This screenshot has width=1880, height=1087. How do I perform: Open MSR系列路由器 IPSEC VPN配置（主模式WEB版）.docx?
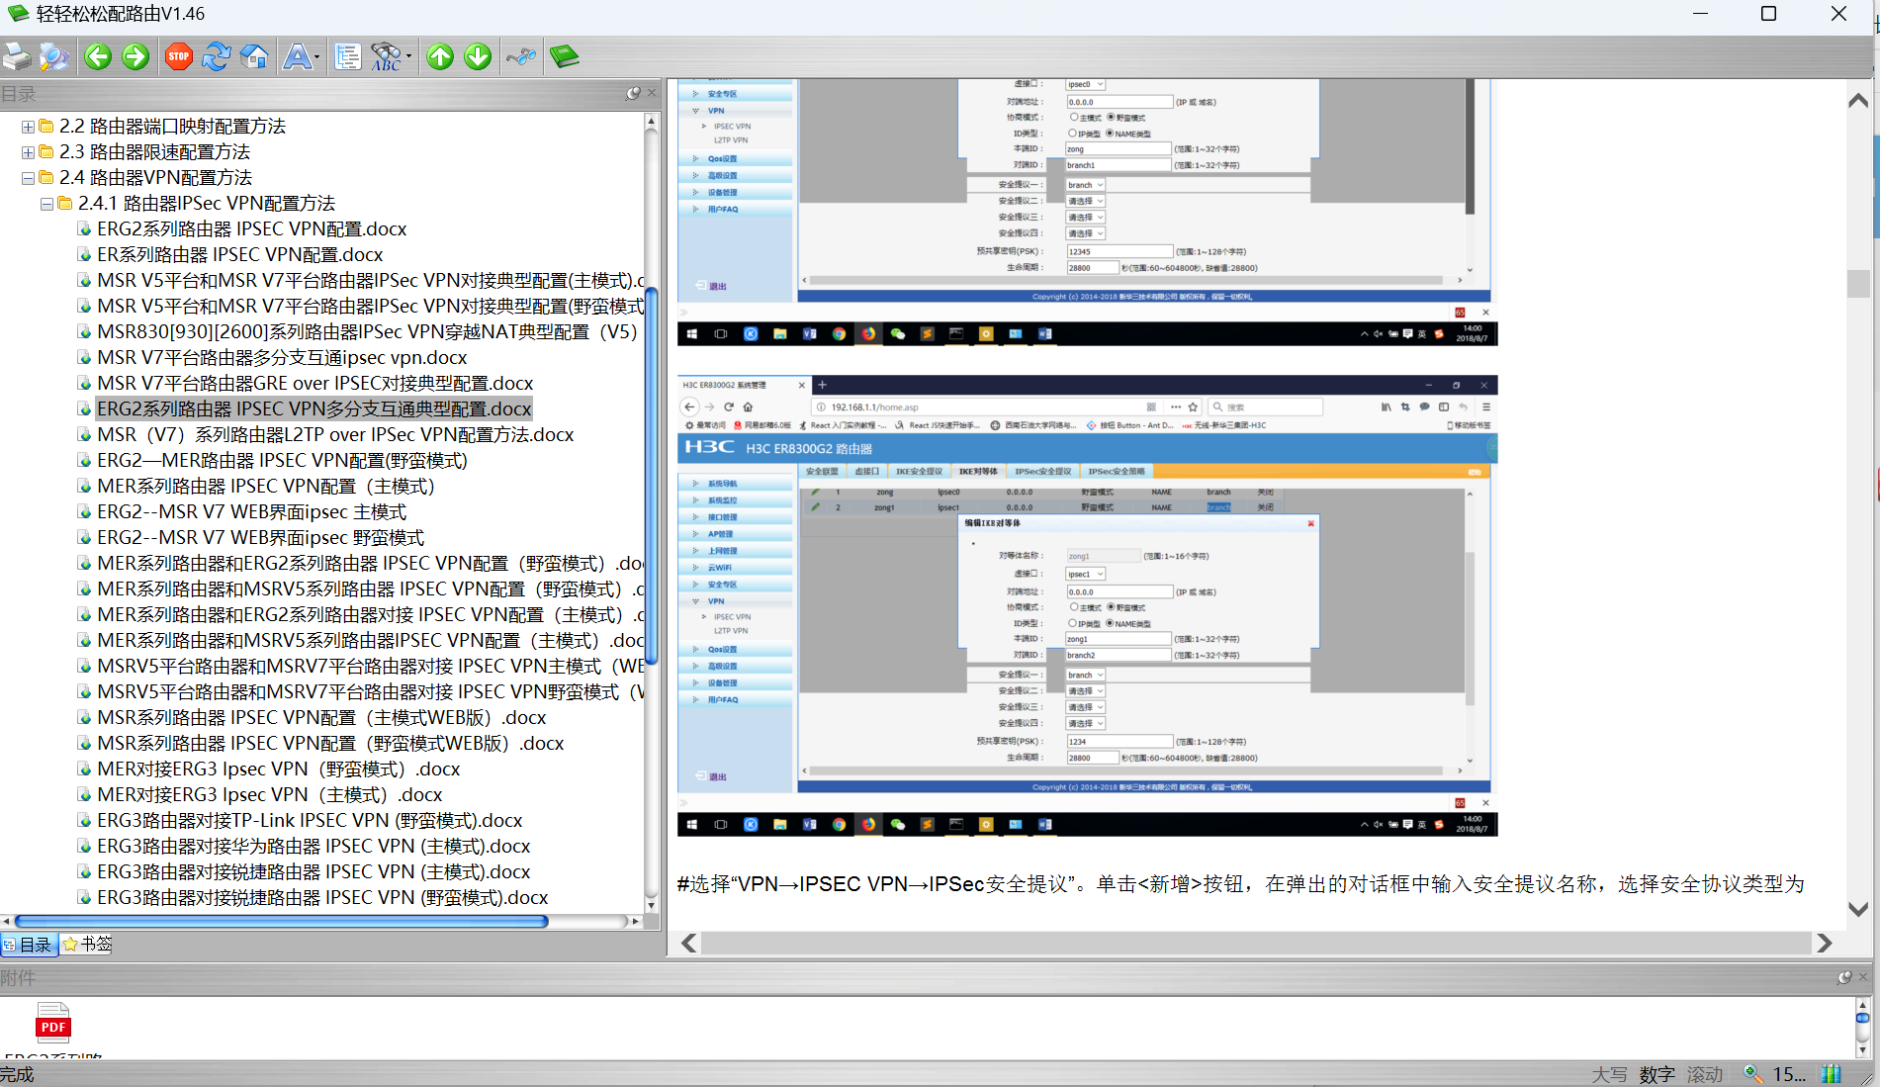(x=321, y=718)
